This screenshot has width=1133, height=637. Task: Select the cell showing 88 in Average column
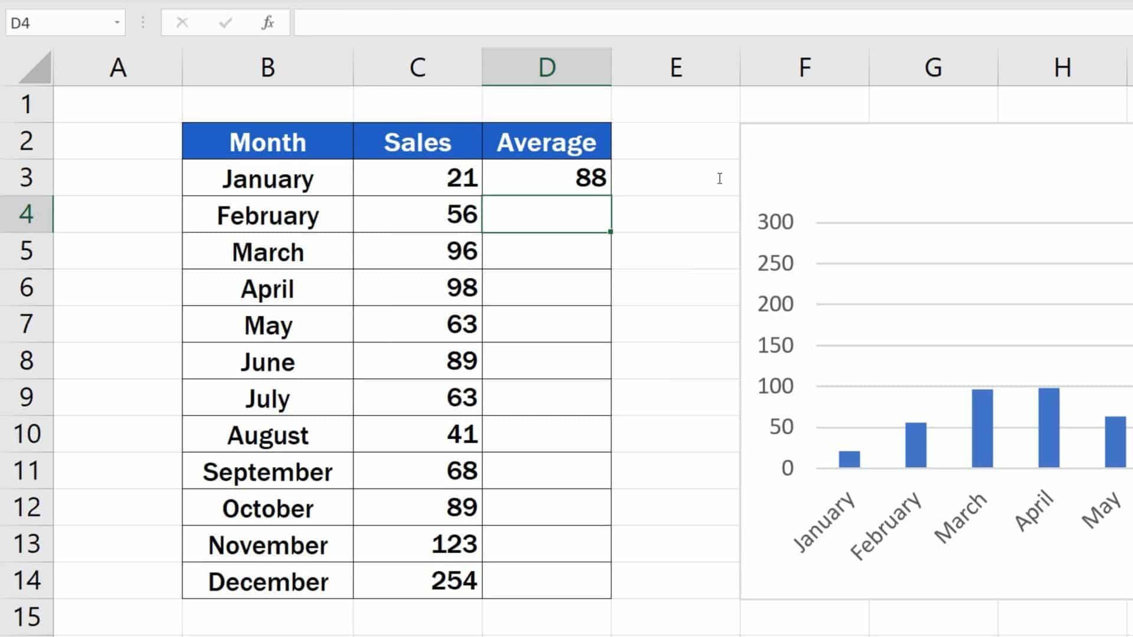[x=546, y=178]
